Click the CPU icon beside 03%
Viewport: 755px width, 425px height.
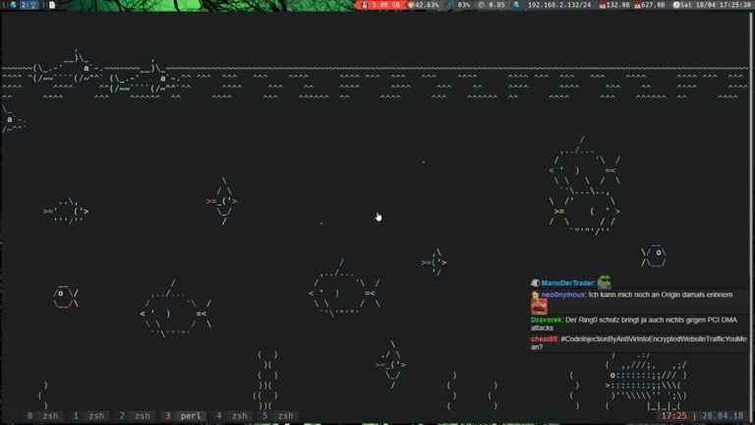(x=450, y=5)
